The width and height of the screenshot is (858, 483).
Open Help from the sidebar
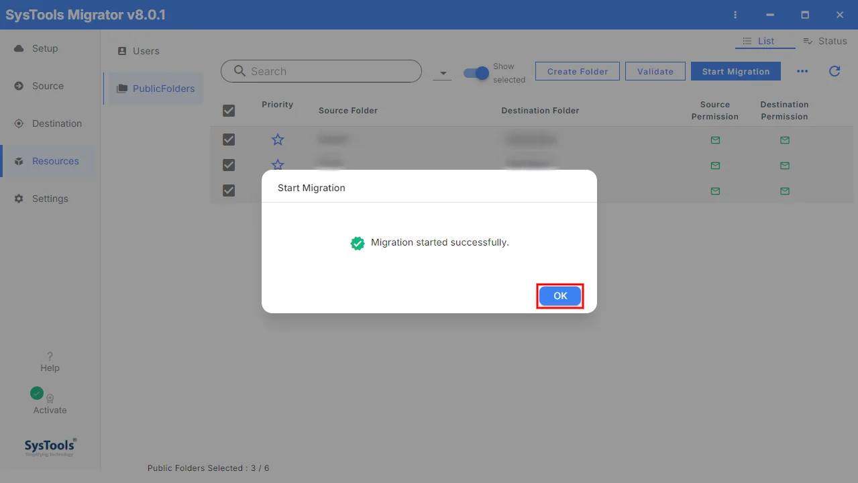50,362
